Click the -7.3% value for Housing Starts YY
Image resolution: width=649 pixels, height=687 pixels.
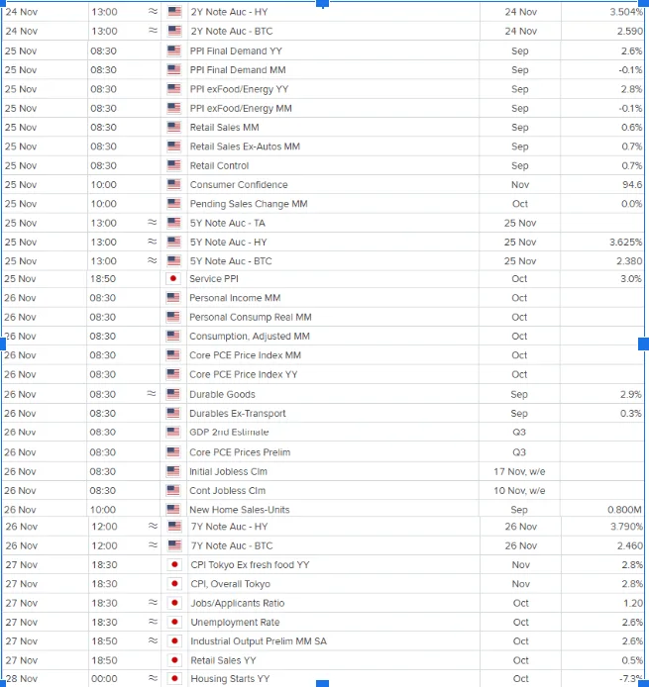(x=630, y=679)
